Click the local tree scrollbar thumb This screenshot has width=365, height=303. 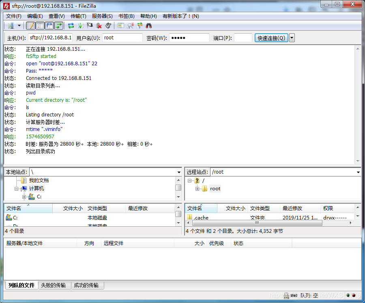click(178, 187)
